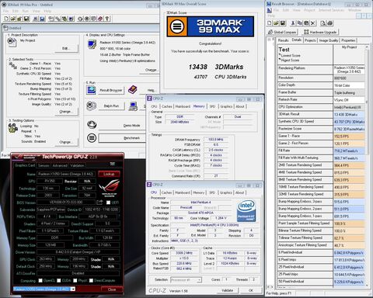Toggle the CUDA checkbox in GPU-Z
The width and height of the screenshot is (373, 298).
(x=59, y=280)
